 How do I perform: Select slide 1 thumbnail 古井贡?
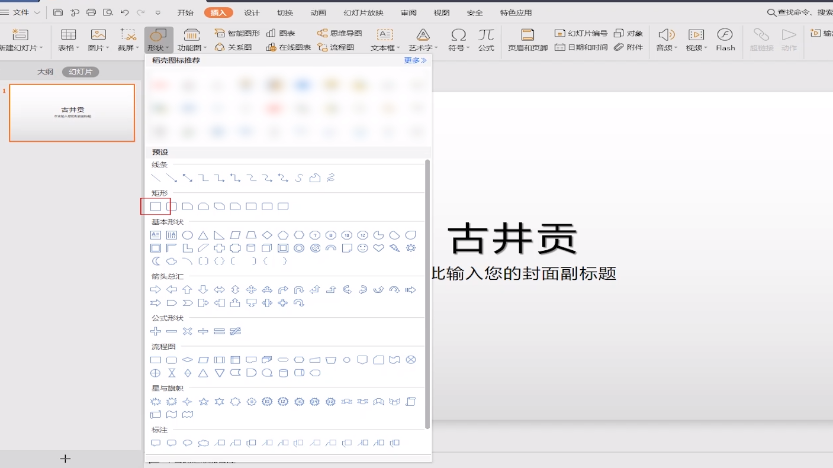(72, 113)
